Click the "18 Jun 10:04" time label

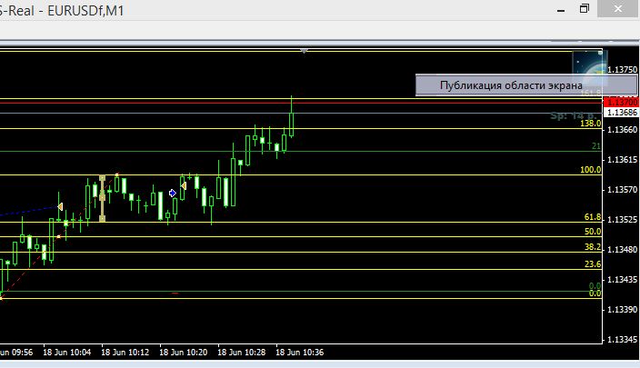tap(67, 353)
